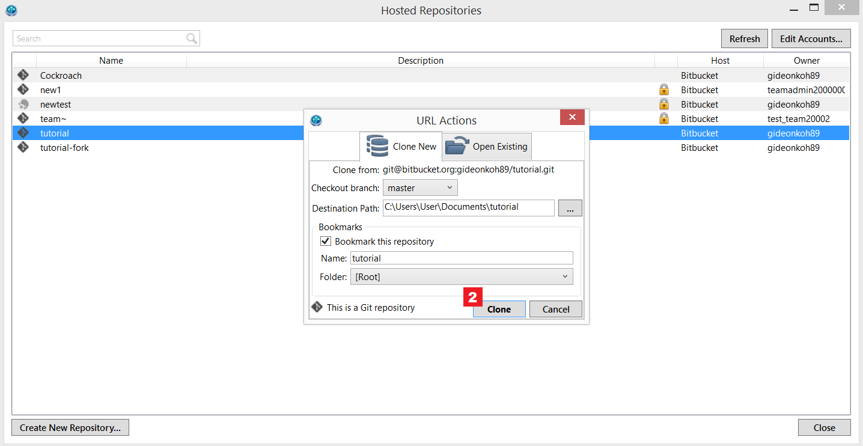The width and height of the screenshot is (863, 446).
Task: Click the 'This is a Git repository' text
Action: coord(371,307)
